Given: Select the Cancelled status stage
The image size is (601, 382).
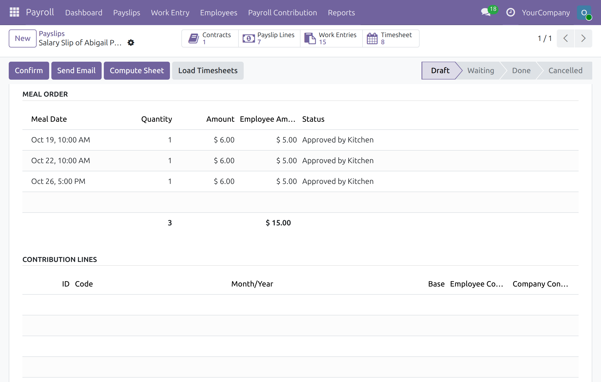Looking at the screenshot, I should tap(565, 71).
